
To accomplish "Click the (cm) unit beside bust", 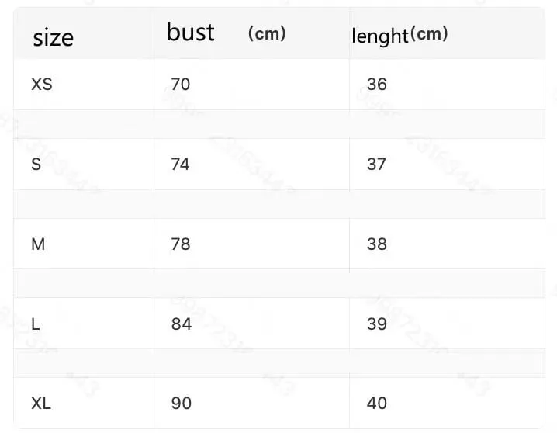I will pos(267,33).
